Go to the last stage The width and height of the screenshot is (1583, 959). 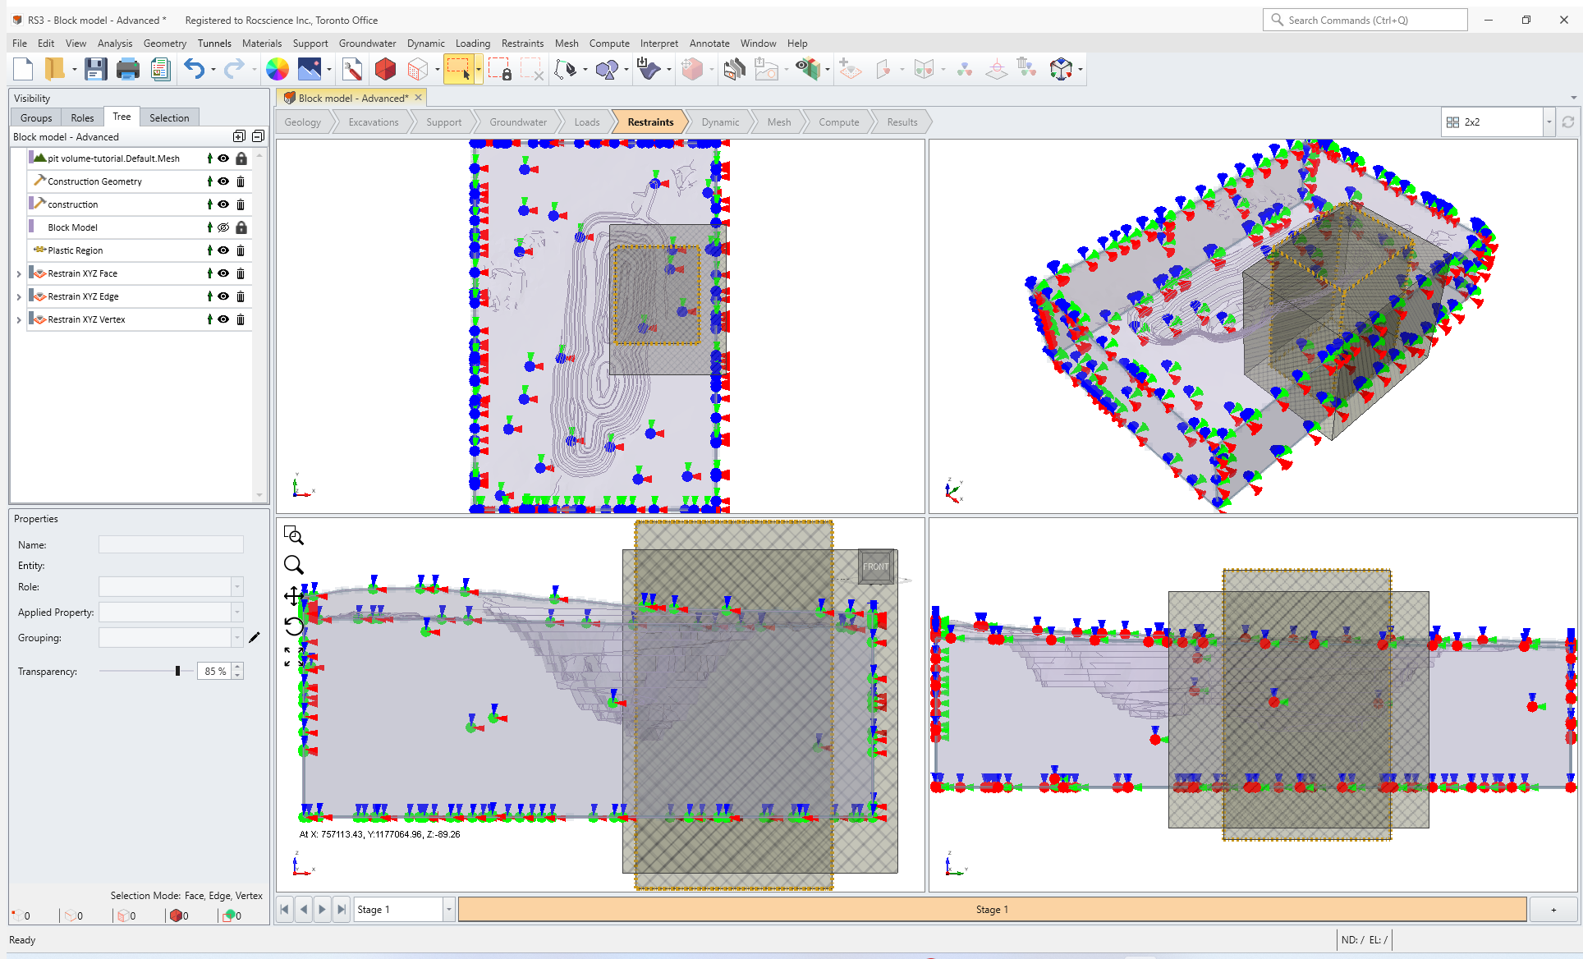(342, 910)
